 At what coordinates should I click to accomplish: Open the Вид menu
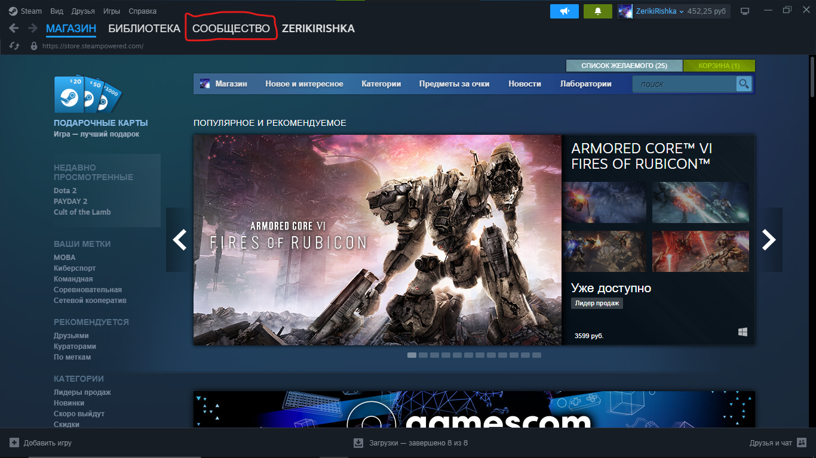pyautogui.click(x=57, y=11)
